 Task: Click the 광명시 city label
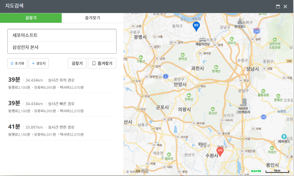(x=140, y=37)
